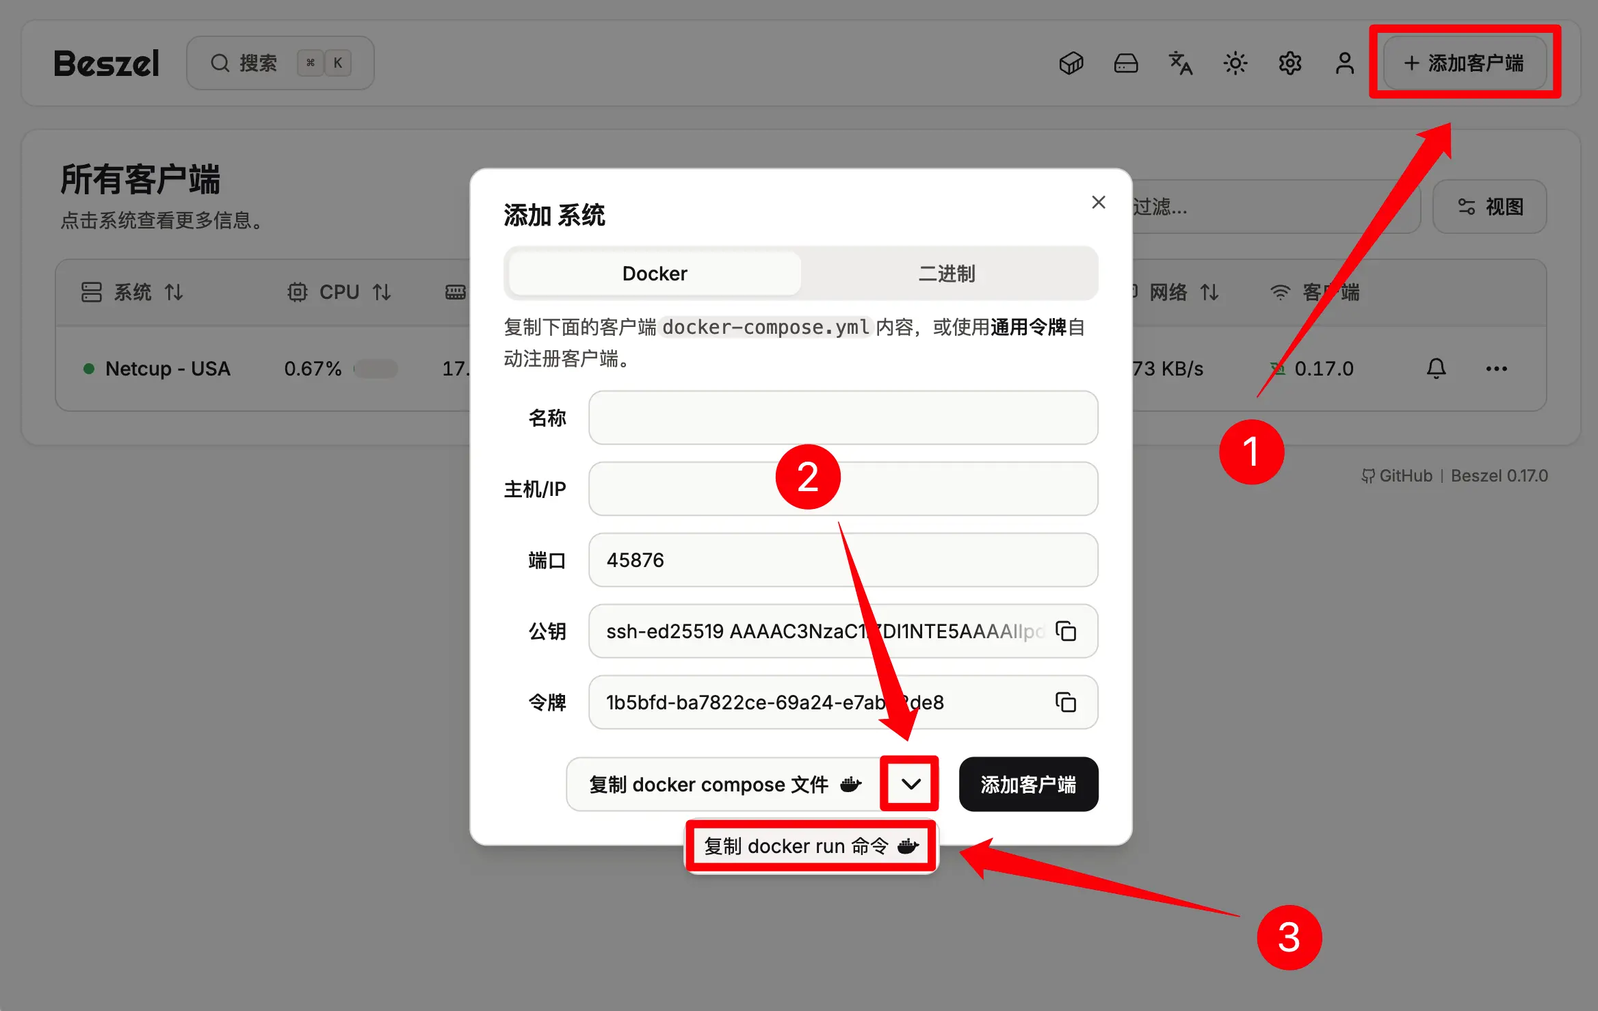Open three-dots menu for Netcup - USA
The height and width of the screenshot is (1011, 1598).
1496,369
